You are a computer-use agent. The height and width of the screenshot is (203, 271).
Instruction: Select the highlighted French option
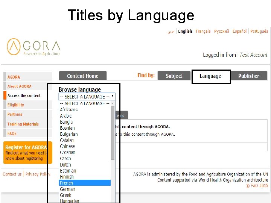tap(85, 183)
